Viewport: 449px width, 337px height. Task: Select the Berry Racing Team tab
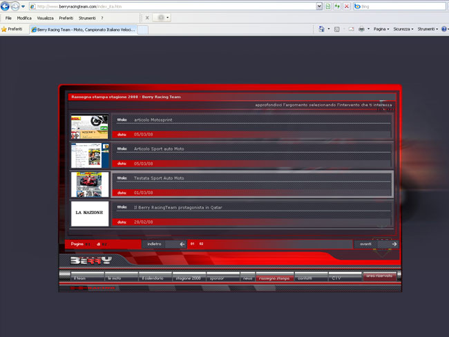pyautogui.click(x=84, y=30)
